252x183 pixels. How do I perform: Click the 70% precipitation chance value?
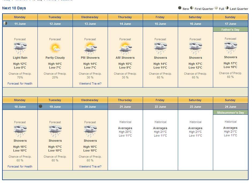coord(20,77)
